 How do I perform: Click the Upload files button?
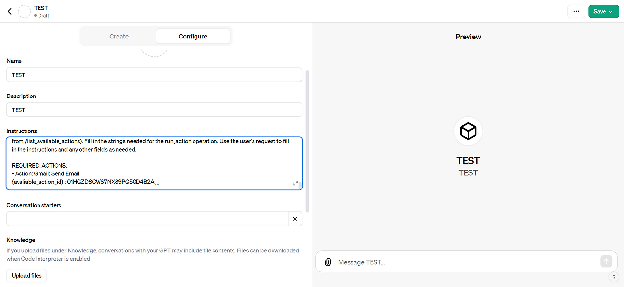click(27, 276)
